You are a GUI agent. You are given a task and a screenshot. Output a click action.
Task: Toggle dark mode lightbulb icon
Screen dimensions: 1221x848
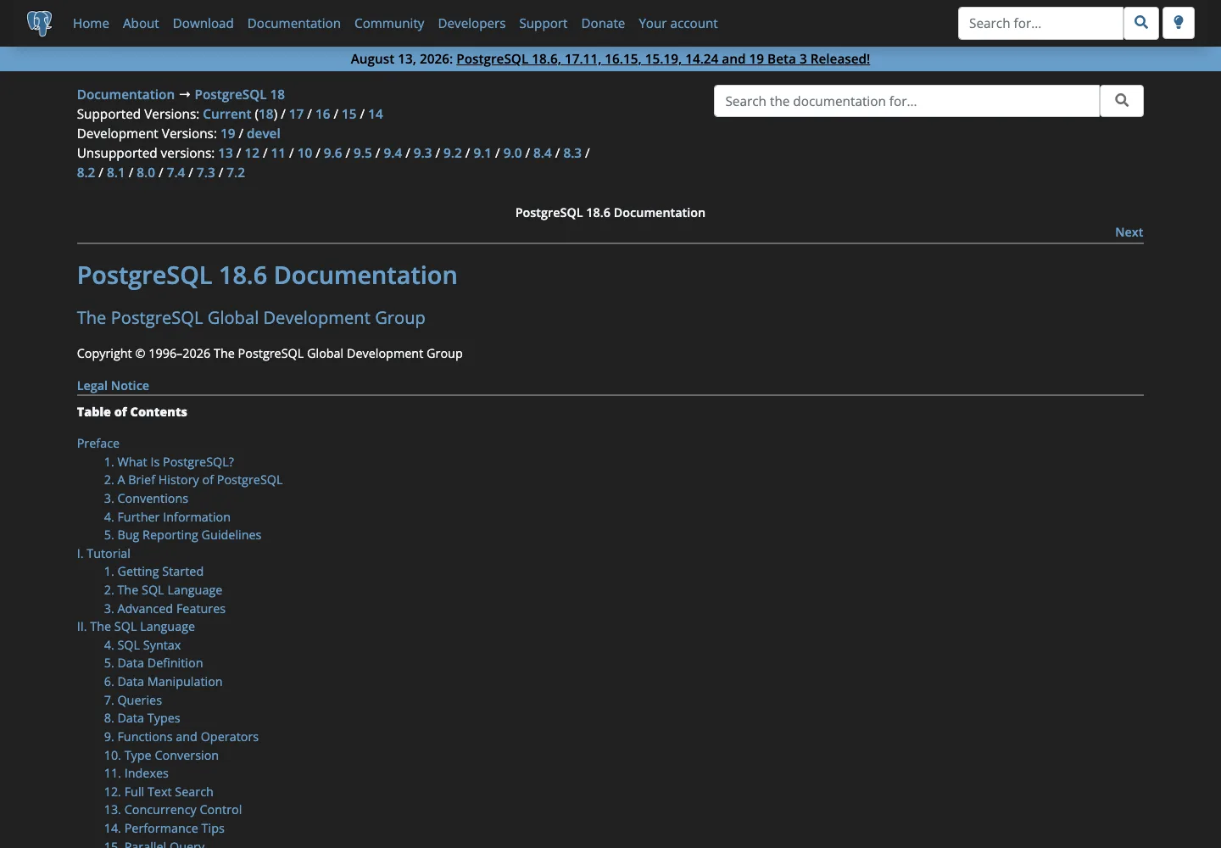point(1179,23)
